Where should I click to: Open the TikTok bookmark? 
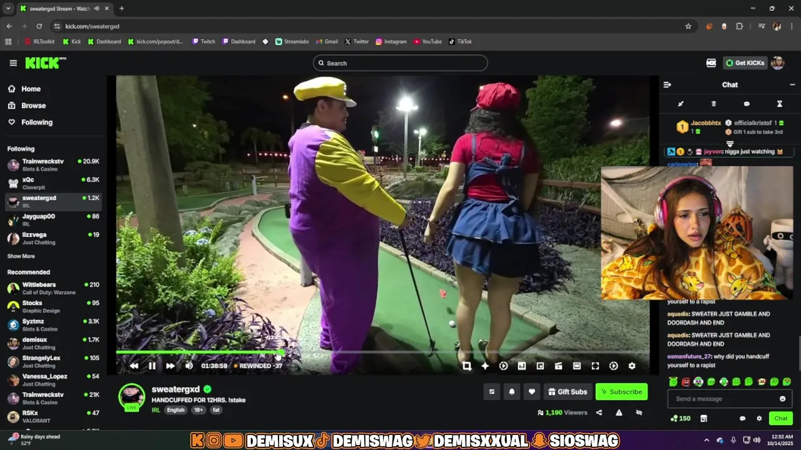[x=460, y=41]
